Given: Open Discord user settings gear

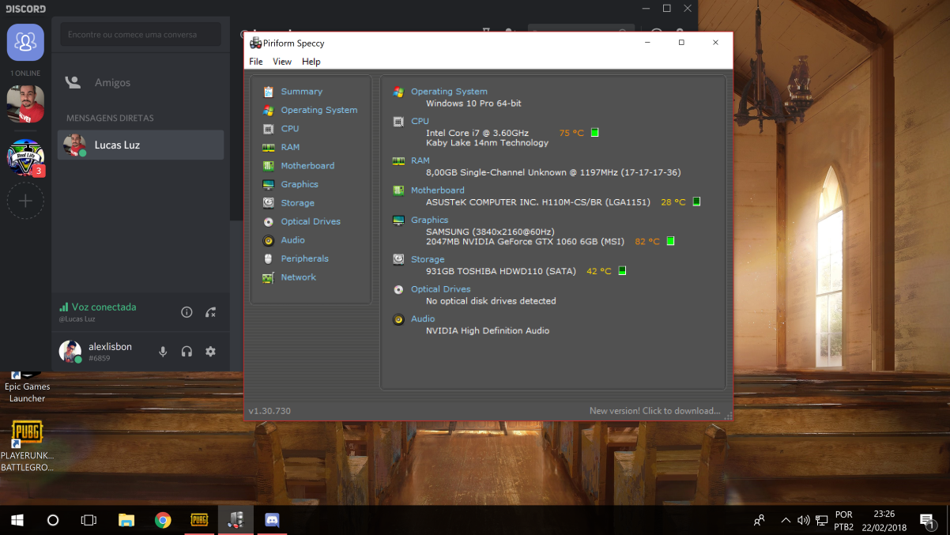Looking at the screenshot, I should 210,352.
